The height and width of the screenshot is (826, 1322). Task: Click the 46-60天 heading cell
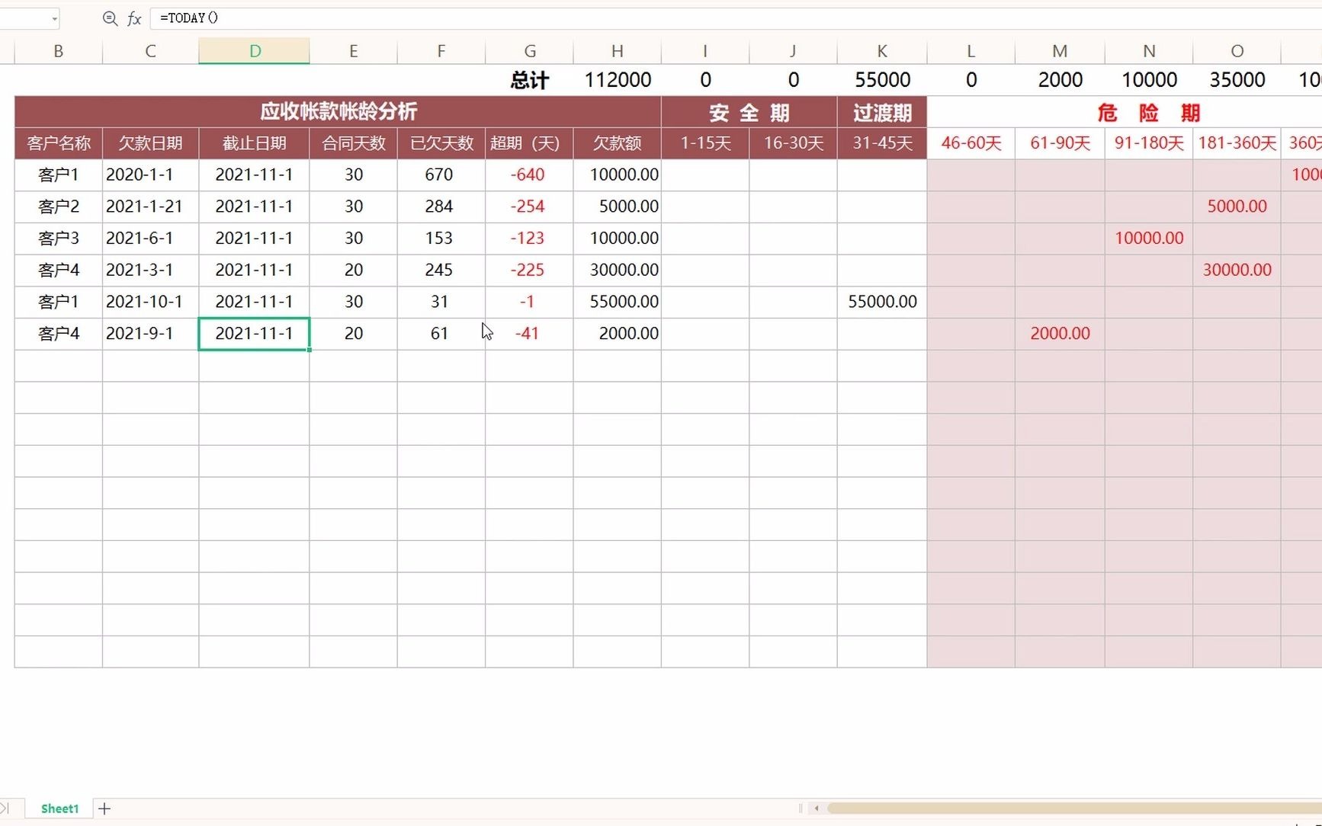coord(971,143)
